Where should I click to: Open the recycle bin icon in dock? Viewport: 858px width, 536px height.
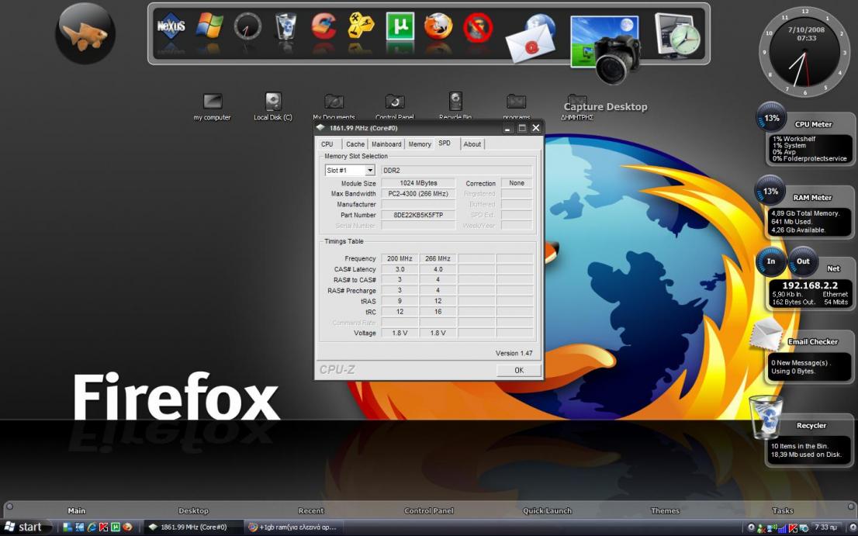point(285,26)
